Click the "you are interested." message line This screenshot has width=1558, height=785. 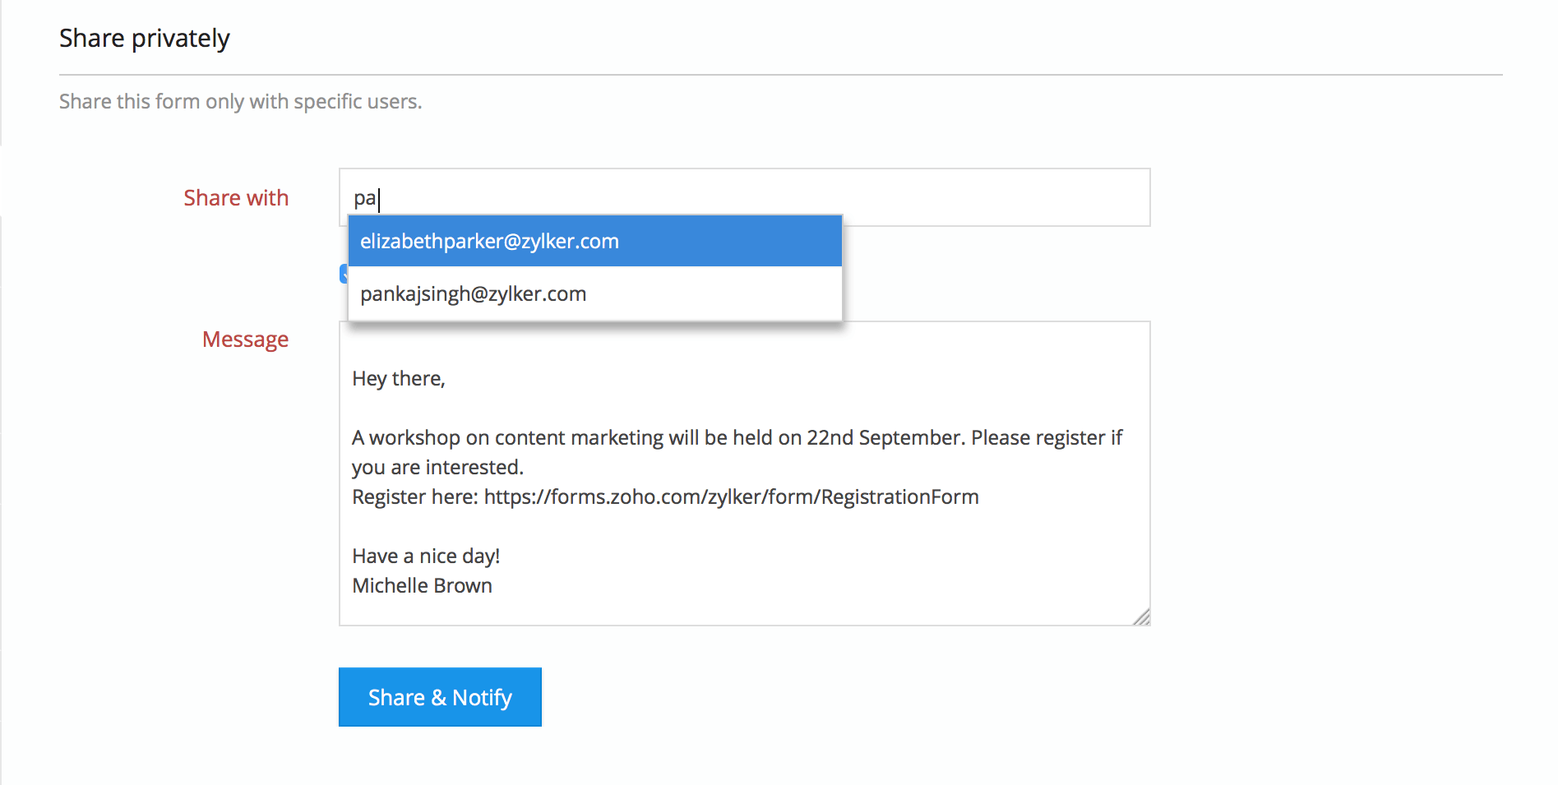click(x=437, y=468)
